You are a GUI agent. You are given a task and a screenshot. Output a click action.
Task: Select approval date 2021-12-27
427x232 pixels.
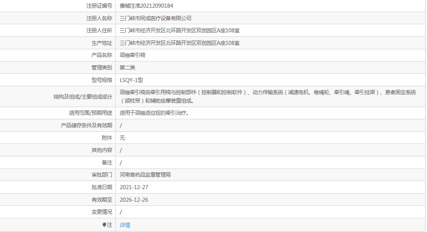pos(134,187)
